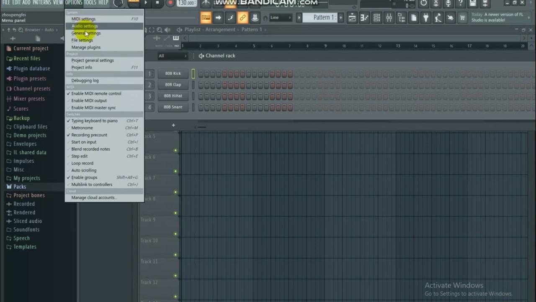Open the Line snap dropdown
Image resolution: width=536 pixels, height=302 pixels.
point(281,18)
